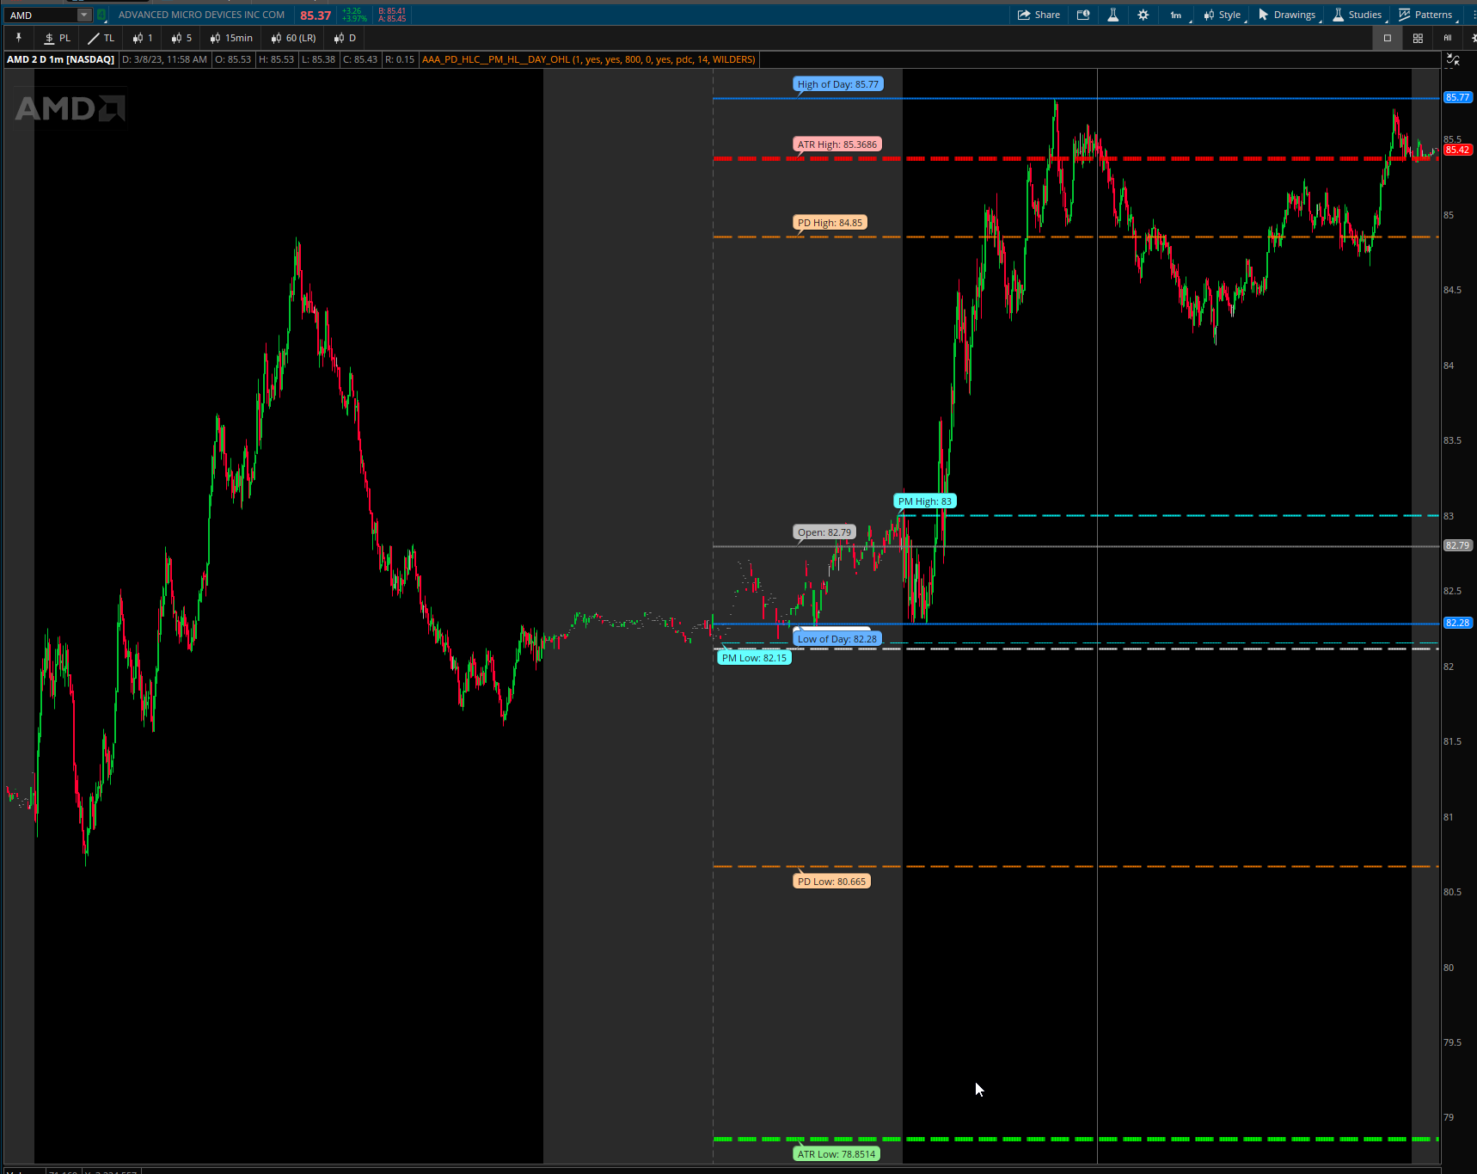Toggle the four-chart grid layout icon

(1418, 38)
